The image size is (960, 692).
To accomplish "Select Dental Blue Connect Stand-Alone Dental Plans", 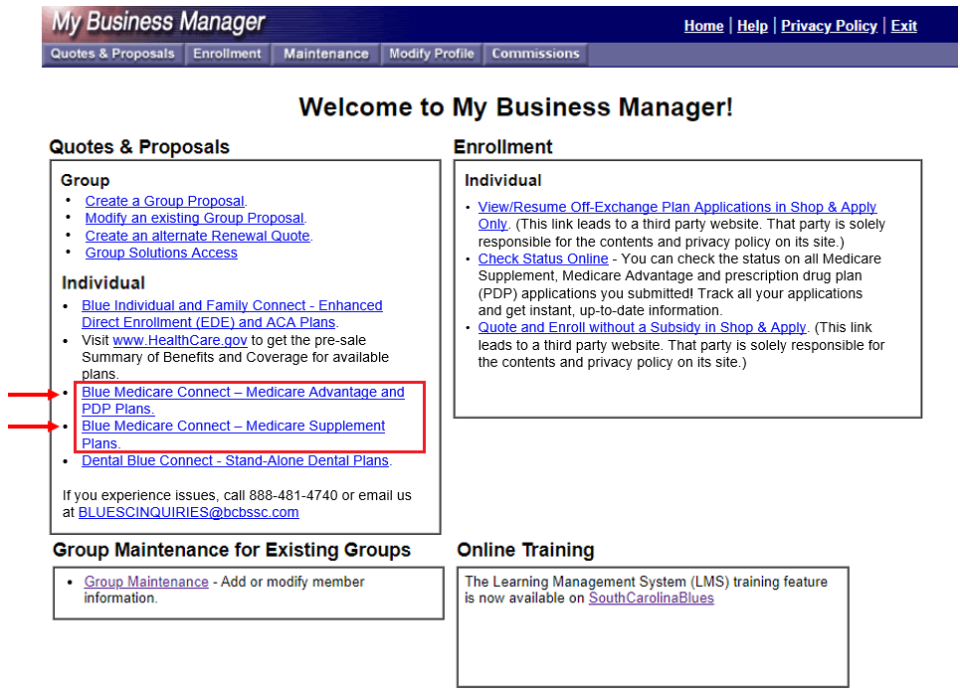I will (235, 460).
